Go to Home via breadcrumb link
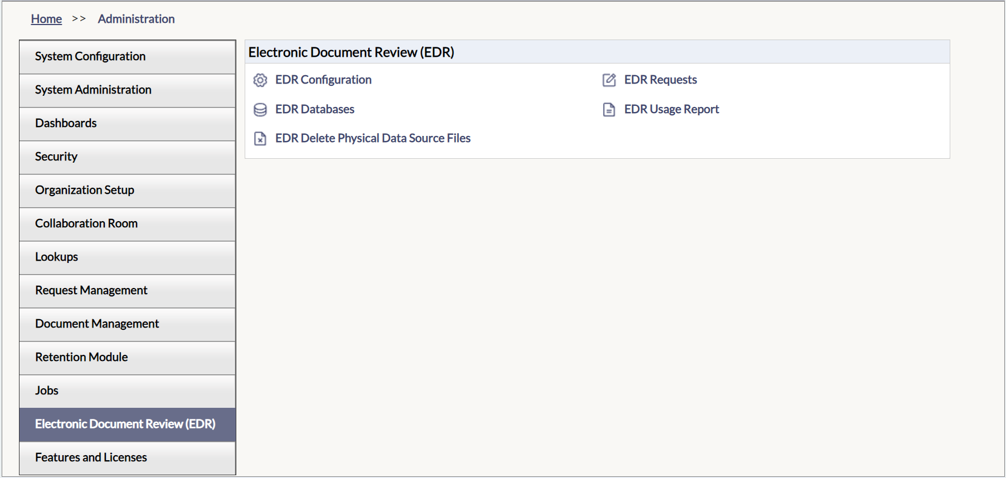Image resolution: width=1006 pixels, height=478 pixels. [x=46, y=19]
